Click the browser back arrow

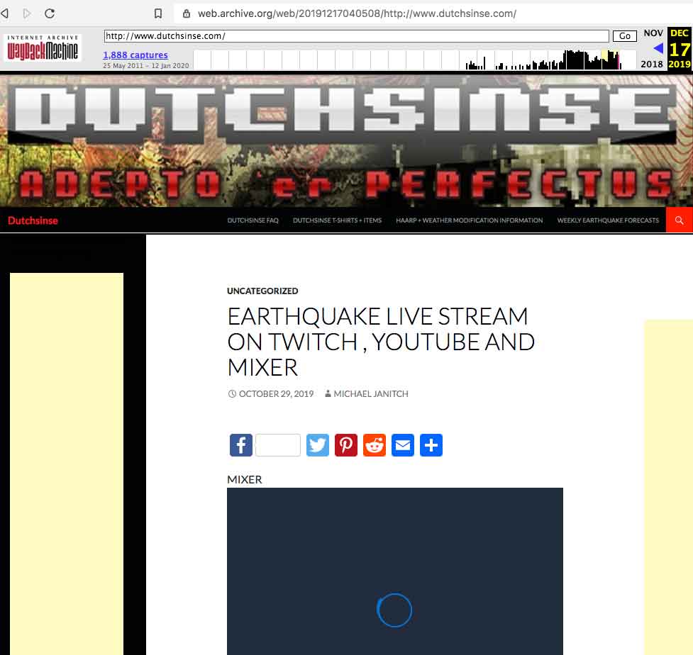[5, 13]
